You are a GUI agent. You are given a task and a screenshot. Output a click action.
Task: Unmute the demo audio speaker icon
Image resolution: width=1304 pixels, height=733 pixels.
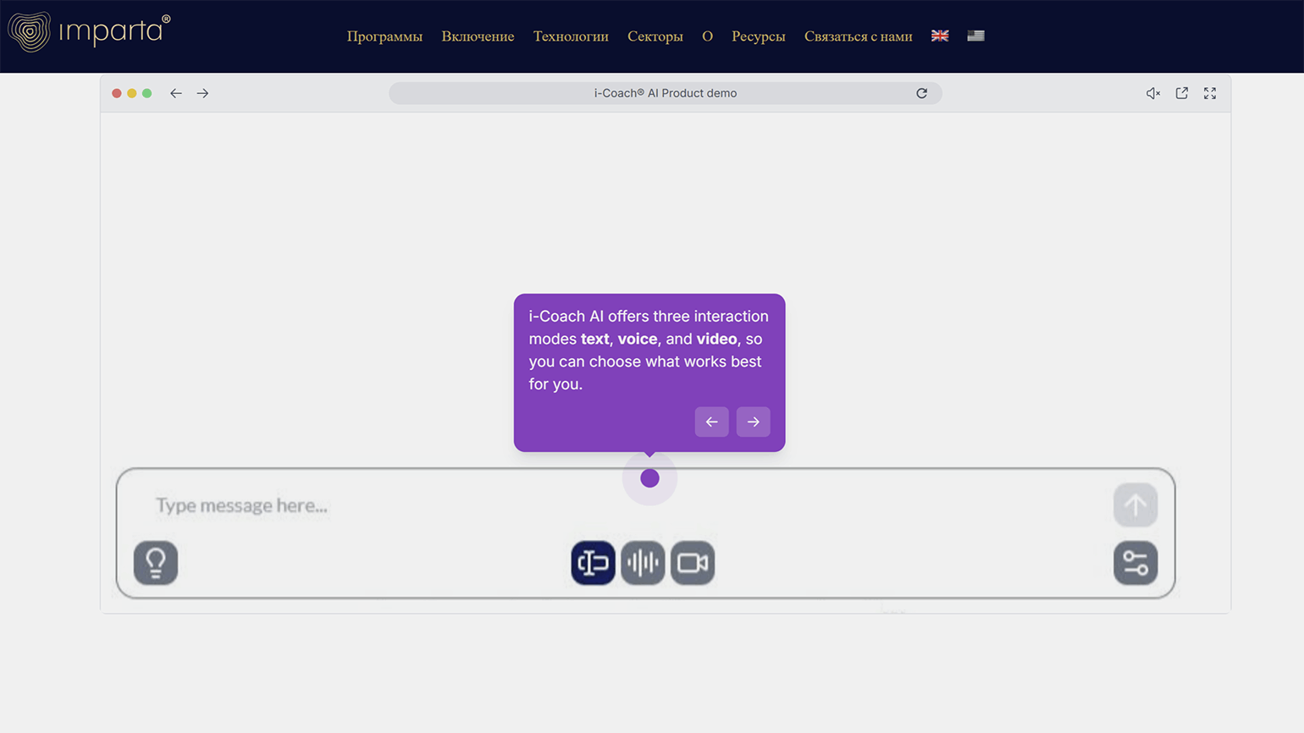tap(1152, 93)
